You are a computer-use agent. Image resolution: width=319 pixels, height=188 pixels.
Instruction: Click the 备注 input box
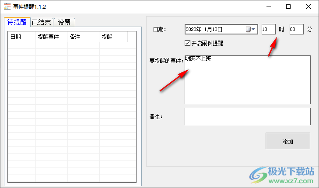pyautogui.click(x=248, y=116)
